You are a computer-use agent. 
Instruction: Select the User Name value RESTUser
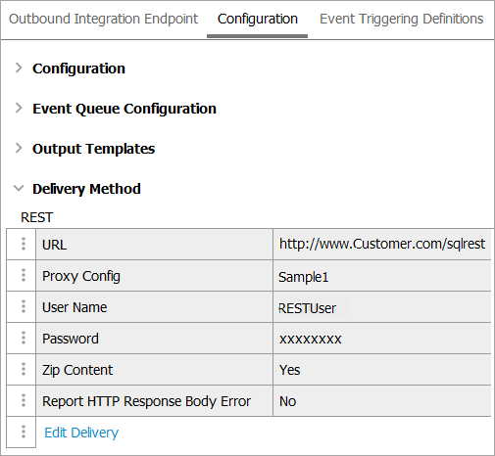[307, 308]
